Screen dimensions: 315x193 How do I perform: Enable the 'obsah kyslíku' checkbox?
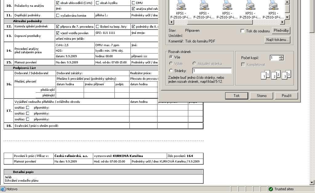click(98, 3)
